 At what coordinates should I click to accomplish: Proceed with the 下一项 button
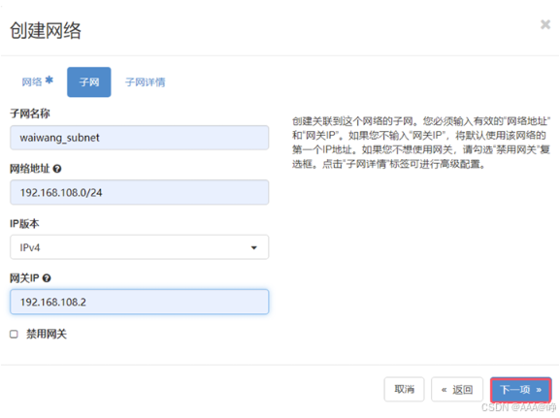(x=521, y=390)
